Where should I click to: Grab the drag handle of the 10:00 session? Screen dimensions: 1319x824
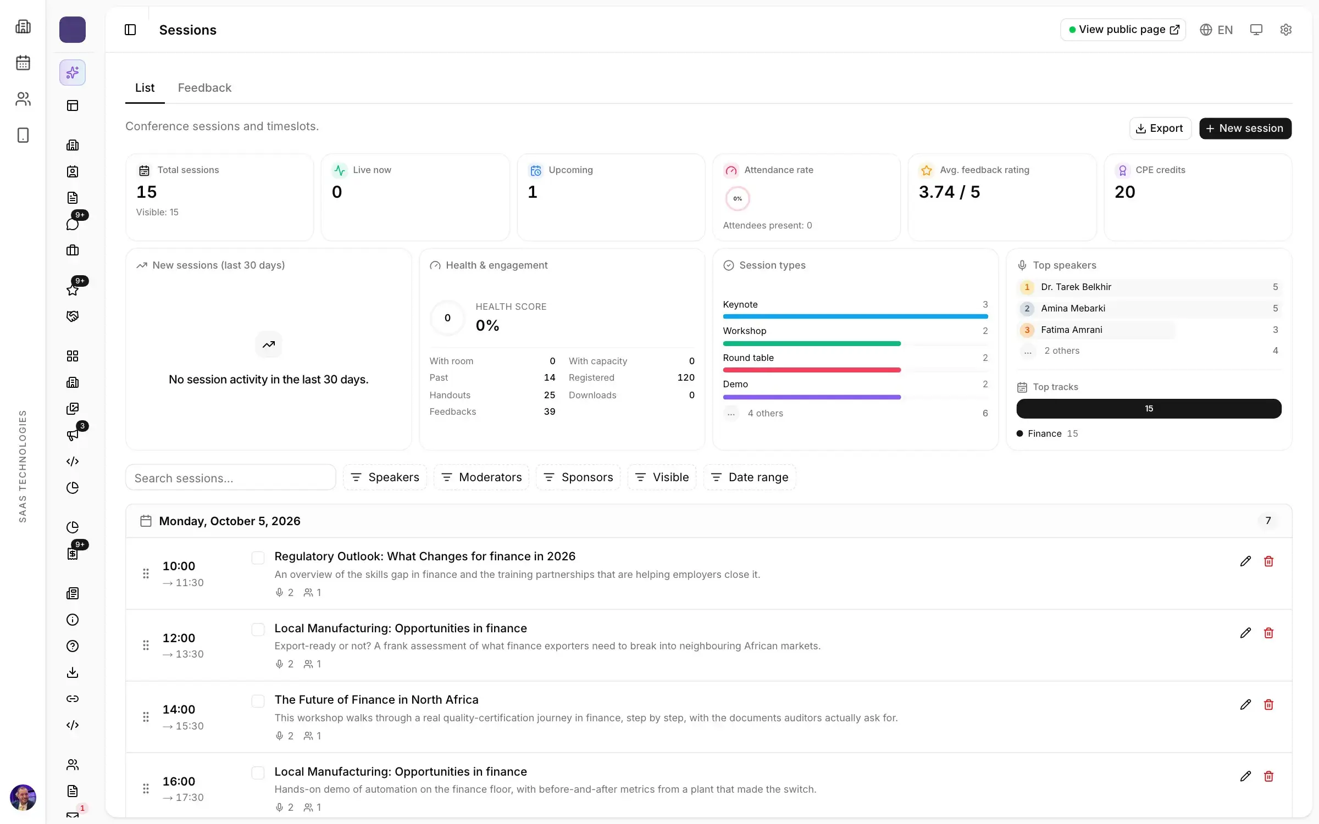pos(146,574)
